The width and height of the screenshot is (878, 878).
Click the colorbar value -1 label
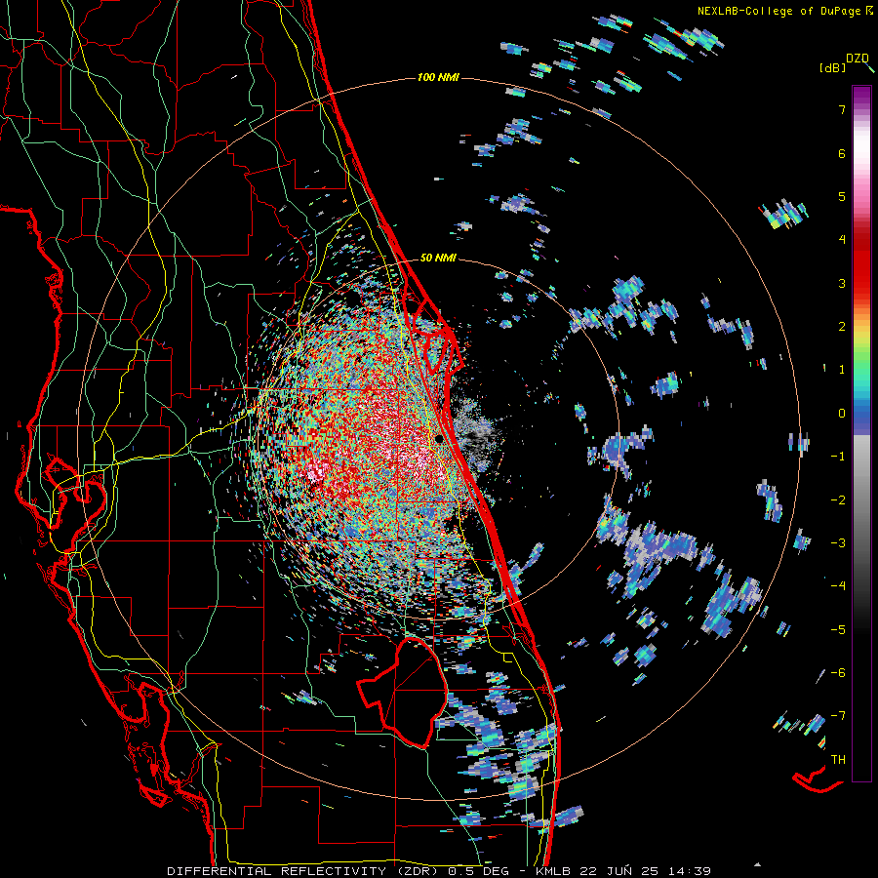838,457
